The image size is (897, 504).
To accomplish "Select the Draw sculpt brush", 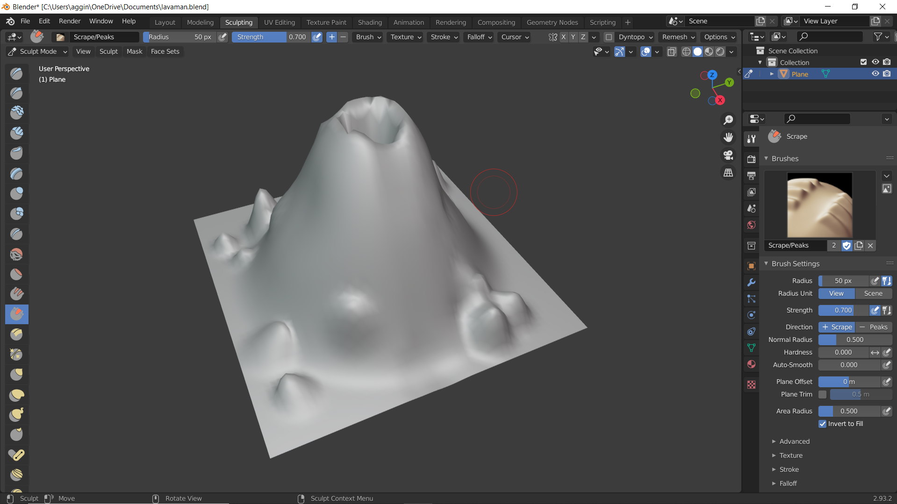I will (16, 73).
